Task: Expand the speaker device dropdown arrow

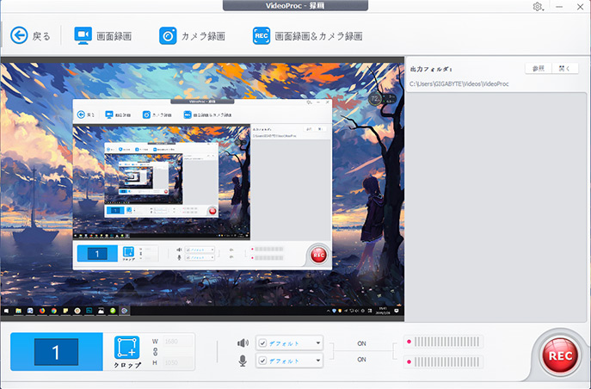Action: pos(318,343)
